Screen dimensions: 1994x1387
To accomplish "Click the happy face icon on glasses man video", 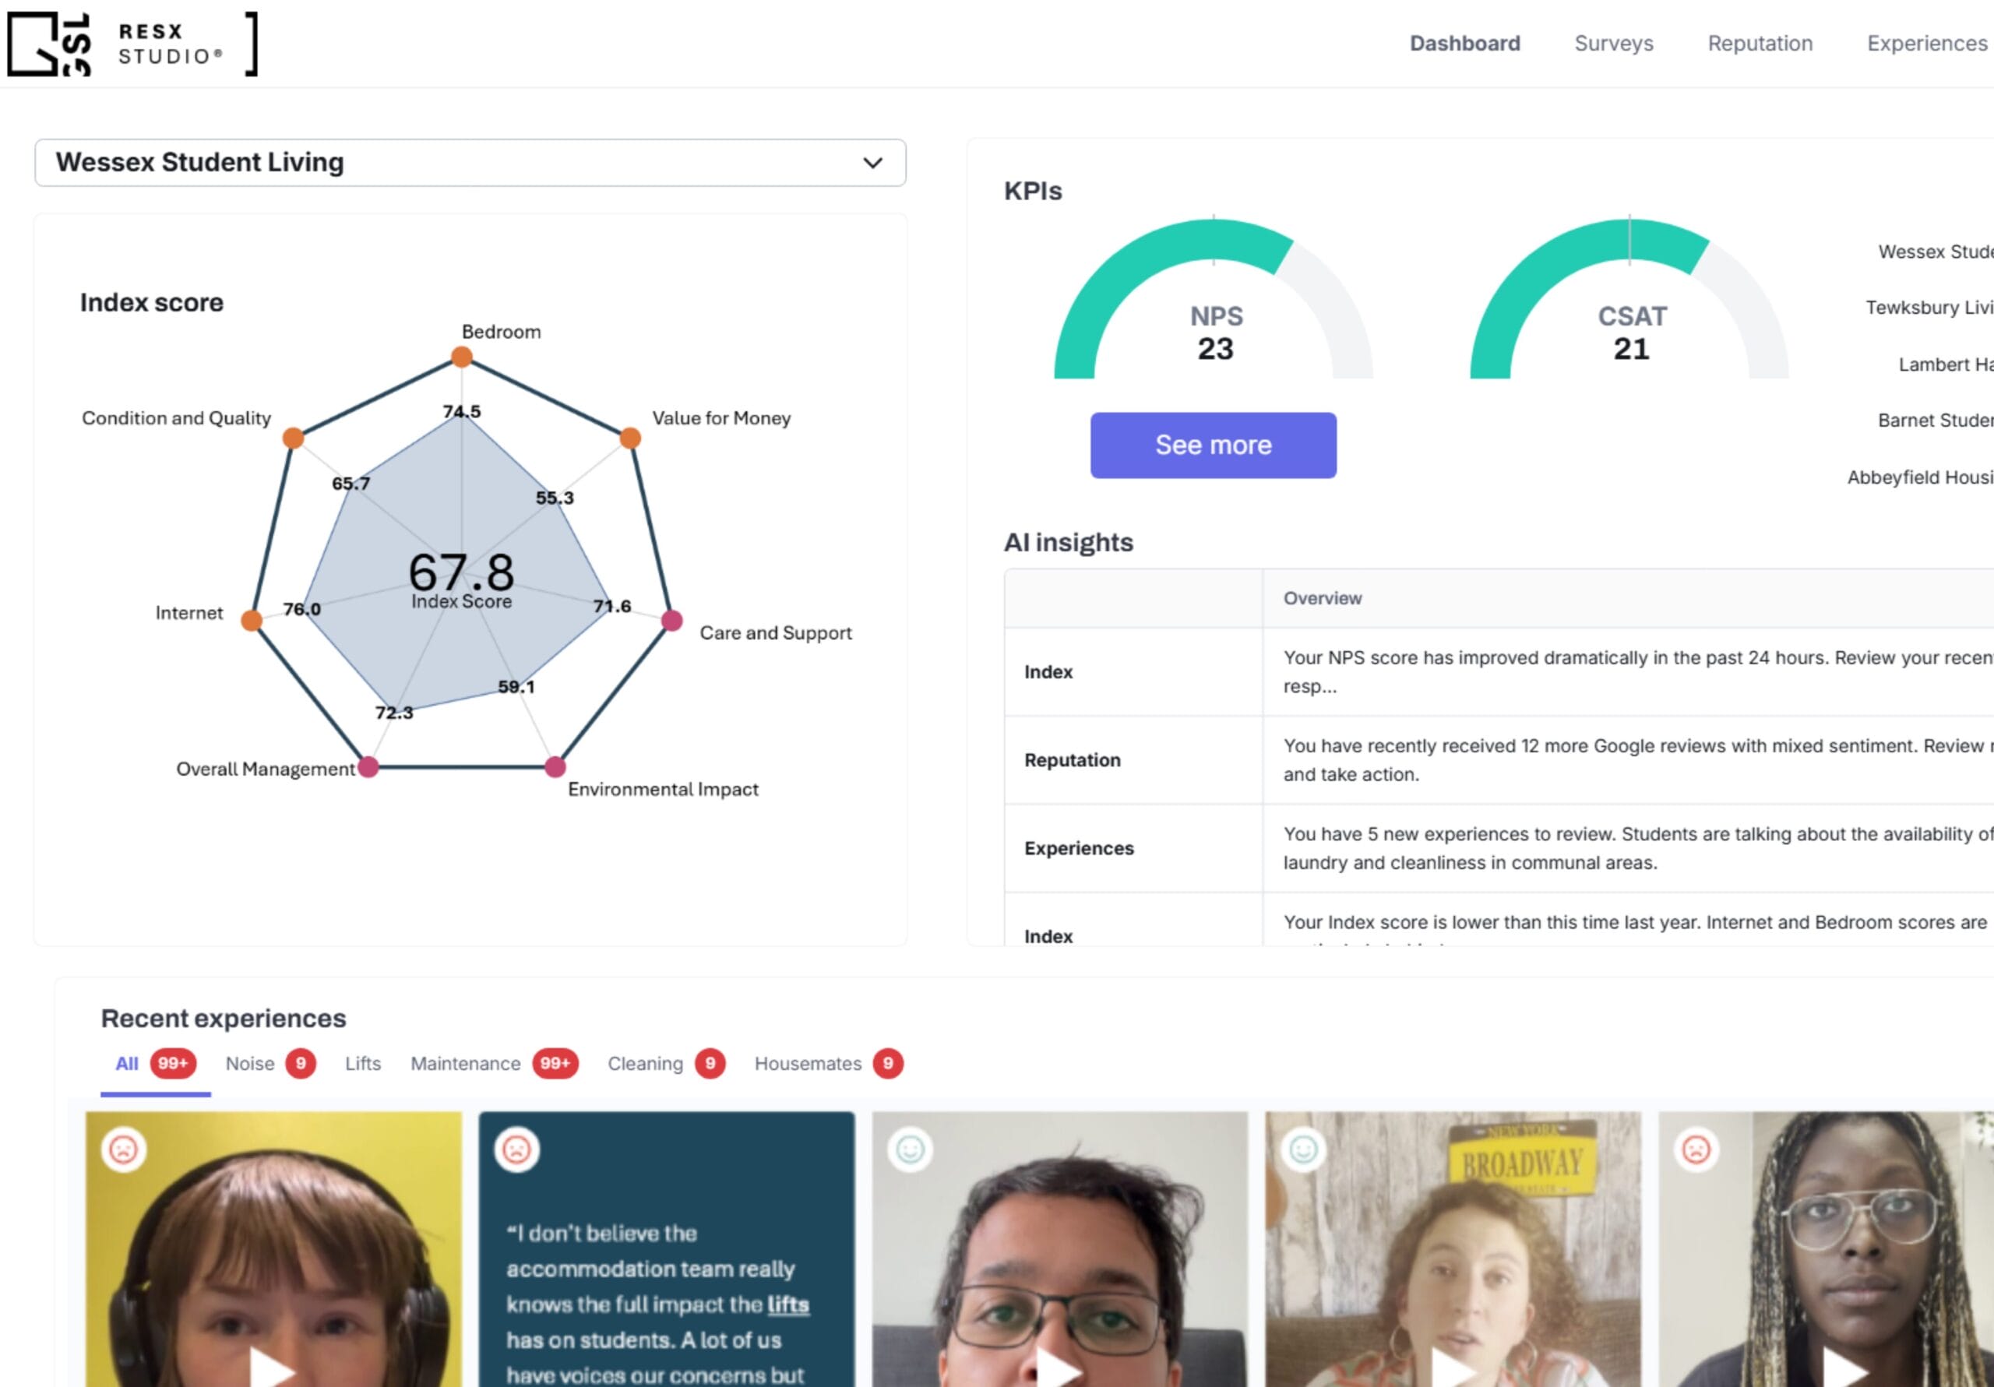I will (911, 1150).
